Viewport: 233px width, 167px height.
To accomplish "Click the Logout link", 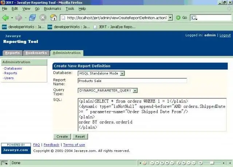I will 225,35.
